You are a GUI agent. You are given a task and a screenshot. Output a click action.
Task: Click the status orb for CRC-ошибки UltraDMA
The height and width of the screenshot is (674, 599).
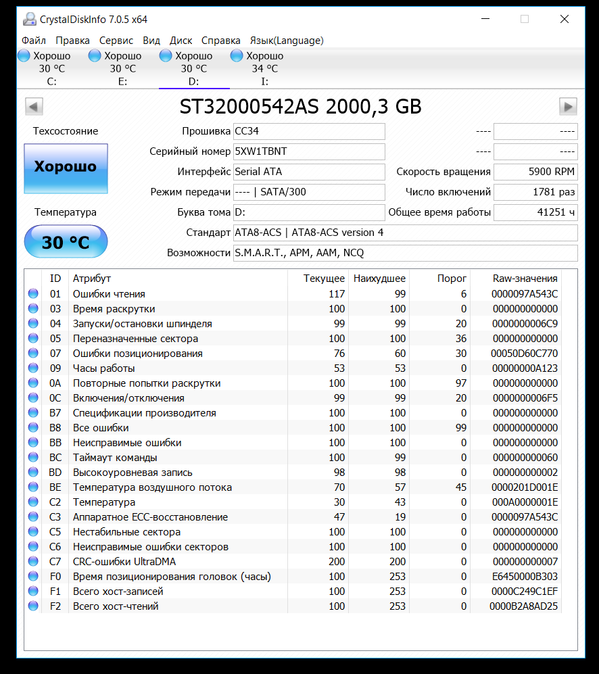[33, 561]
